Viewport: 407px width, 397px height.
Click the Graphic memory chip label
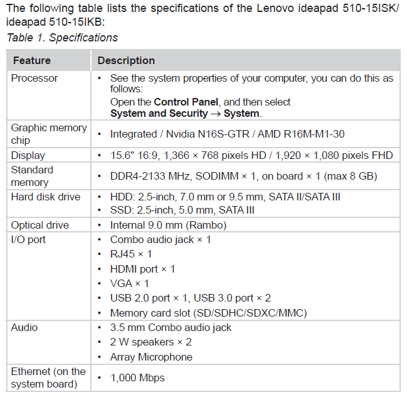[x=49, y=134]
